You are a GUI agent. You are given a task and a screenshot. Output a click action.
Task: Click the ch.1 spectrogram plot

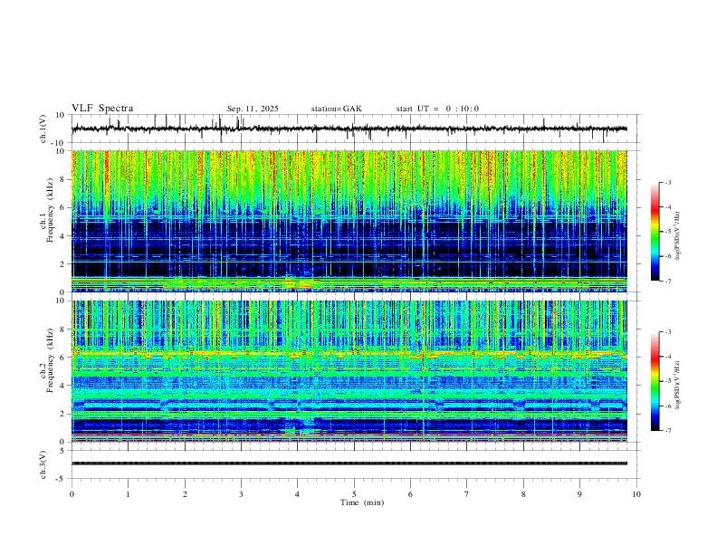[x=349, y=221]
